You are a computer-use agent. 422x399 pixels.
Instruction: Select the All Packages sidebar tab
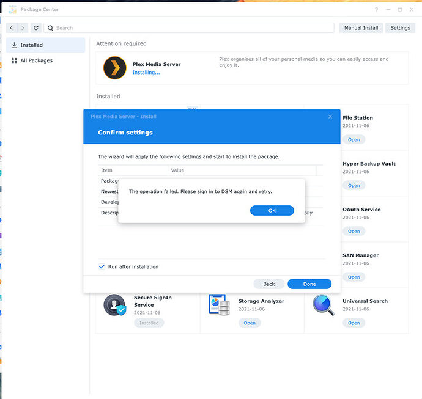45,60
